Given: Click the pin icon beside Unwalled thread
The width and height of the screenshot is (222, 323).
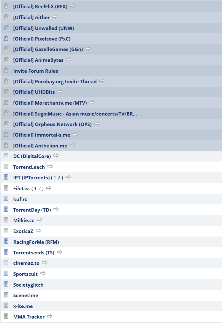Looking at the screenshot, I should 6,27.
